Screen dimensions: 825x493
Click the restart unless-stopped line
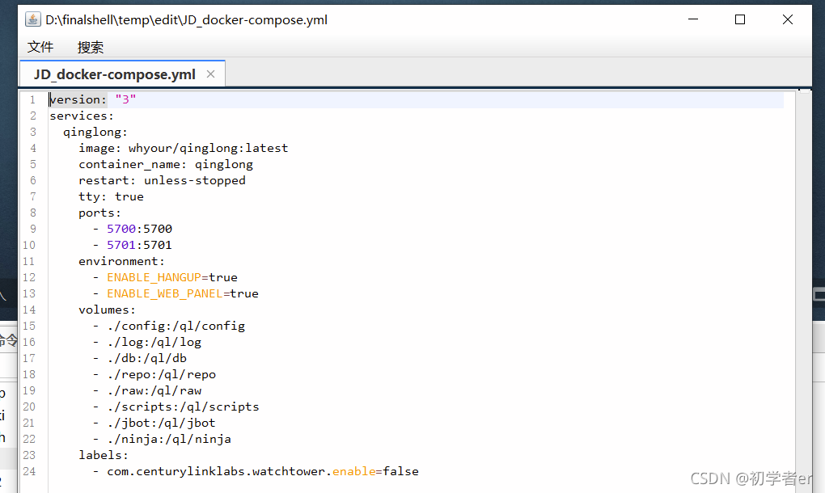pos(162,180)
